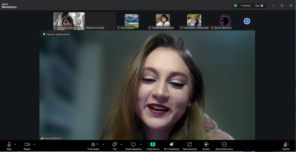This screenshot has height=152, width=296.
Task: Open the Вид view layout menu
Action: (x=259, y=5)
